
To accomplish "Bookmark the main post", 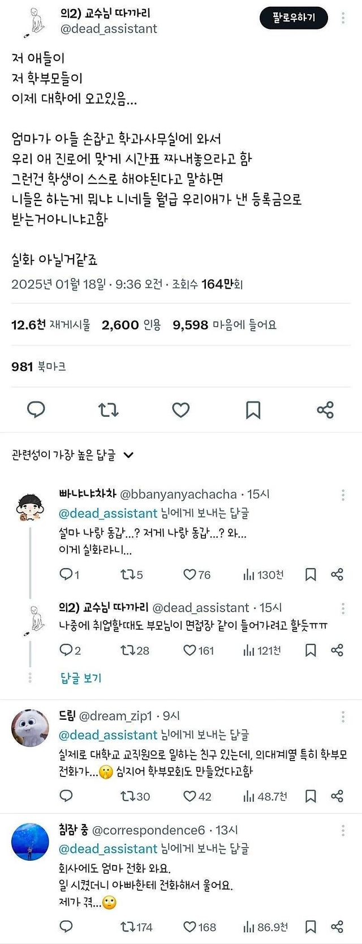I will point(253,409).
